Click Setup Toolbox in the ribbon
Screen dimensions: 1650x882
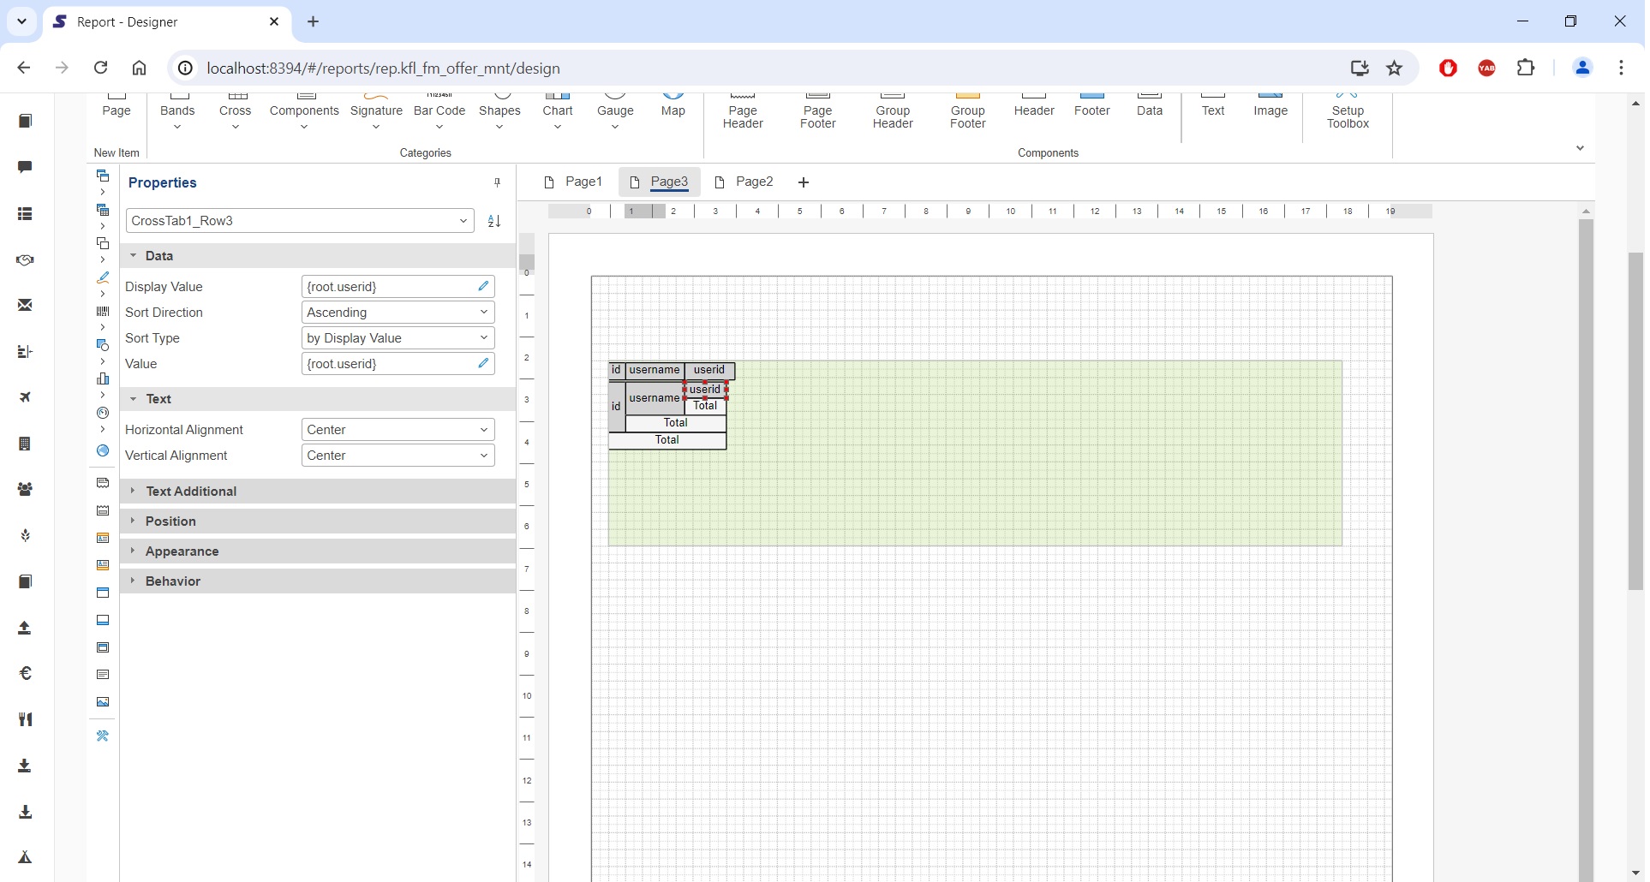coord(1348,112)
